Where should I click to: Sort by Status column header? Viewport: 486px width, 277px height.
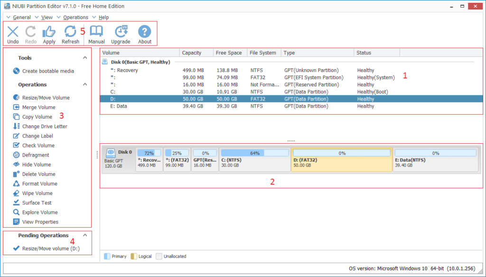pyautogui.click(x=377, y=53)
